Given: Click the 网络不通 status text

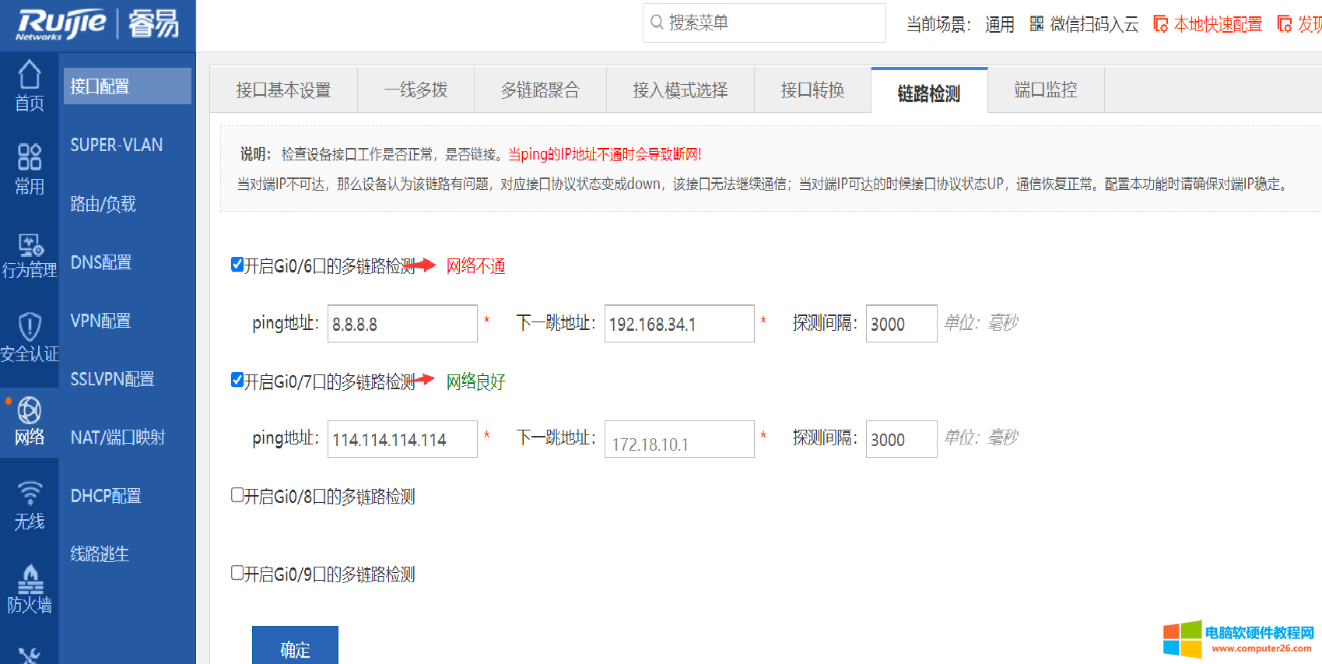Looking at the screenshot, I should (475, 266).
